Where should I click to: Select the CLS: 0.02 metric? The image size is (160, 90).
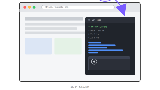point(93,38)
